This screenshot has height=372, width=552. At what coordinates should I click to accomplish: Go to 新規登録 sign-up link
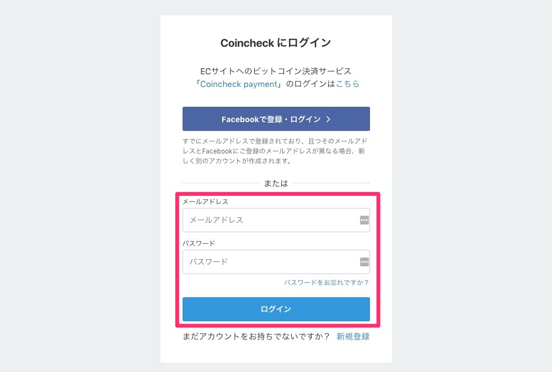(x=353, y=337)
